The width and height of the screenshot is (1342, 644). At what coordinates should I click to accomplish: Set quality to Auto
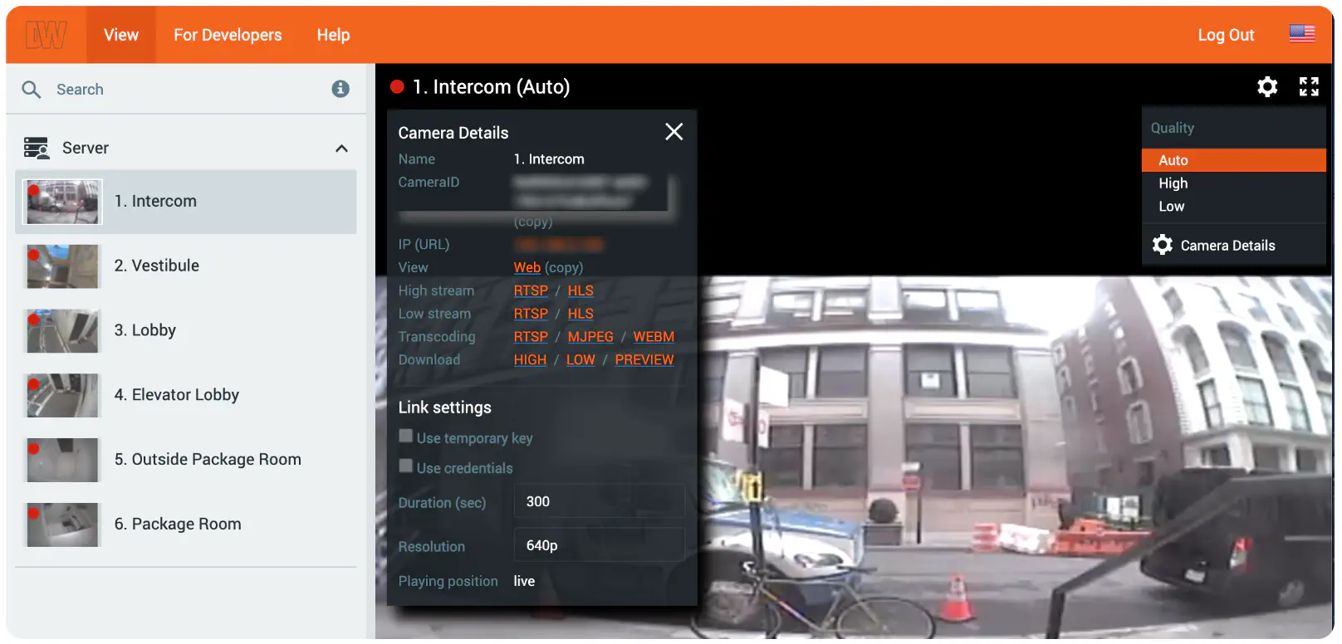(1233, 160)
